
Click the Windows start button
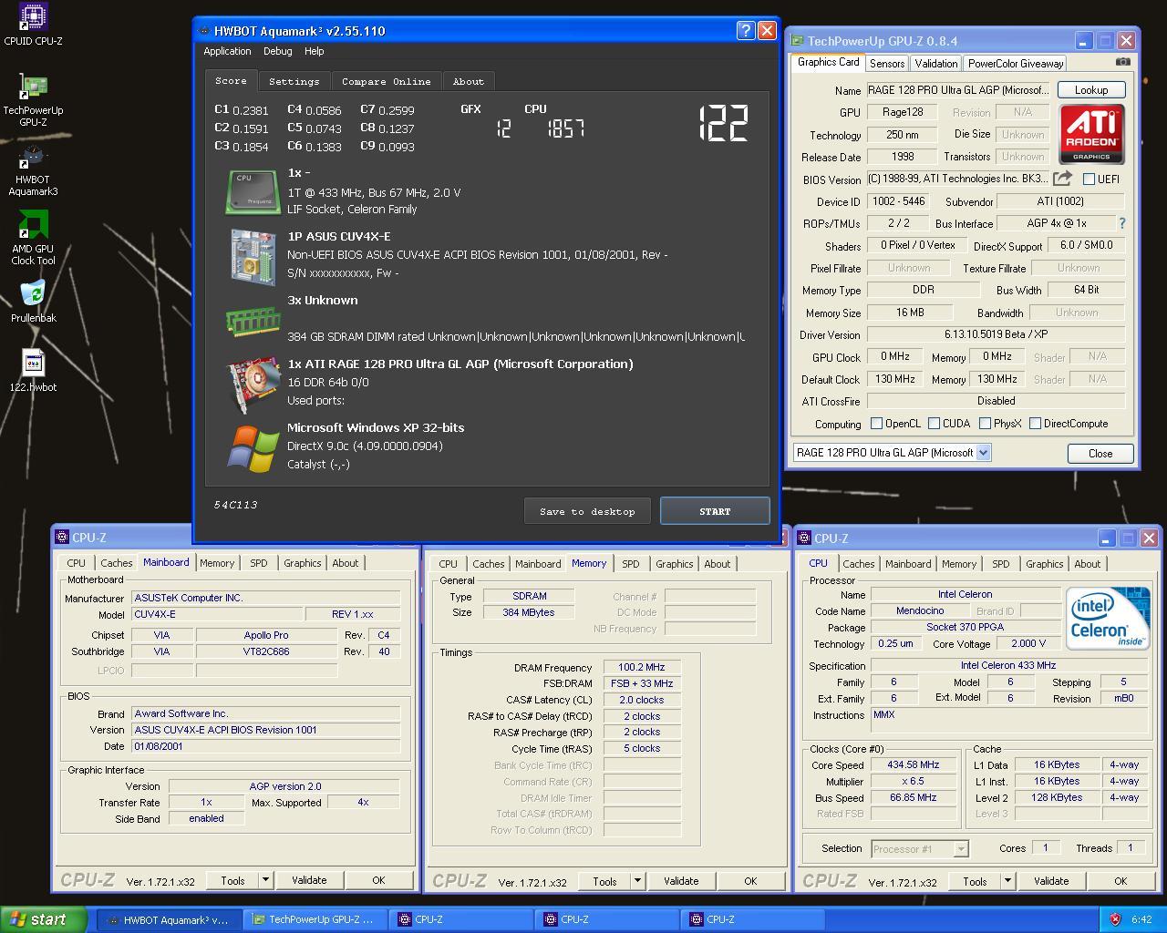(43, 919)
